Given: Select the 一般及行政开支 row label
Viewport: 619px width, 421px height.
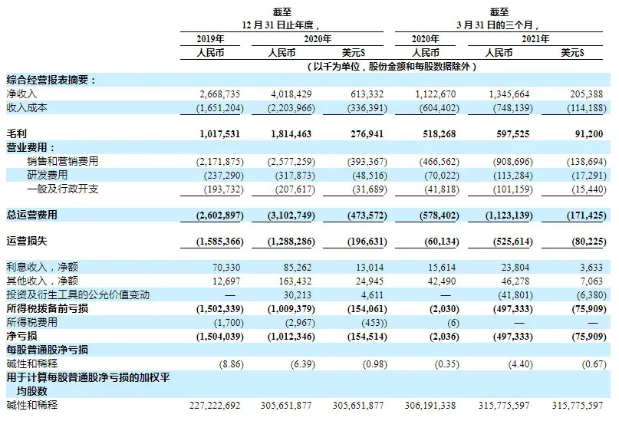Looking at the screenshot, I should 63,189.
